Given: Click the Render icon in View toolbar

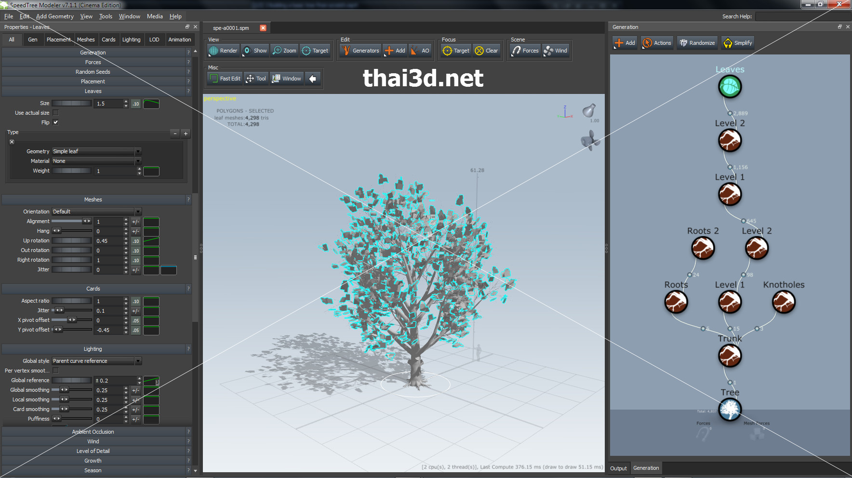Looking at the screenshot, I should point(214,51).
